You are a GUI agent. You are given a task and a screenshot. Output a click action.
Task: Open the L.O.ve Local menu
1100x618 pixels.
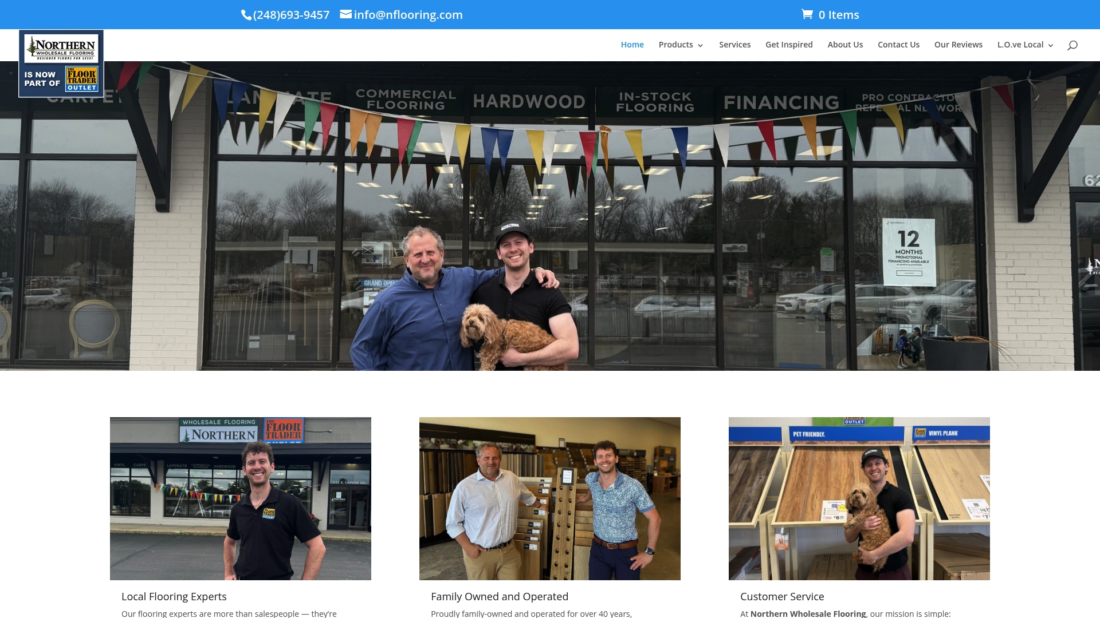coord(1020,45)
